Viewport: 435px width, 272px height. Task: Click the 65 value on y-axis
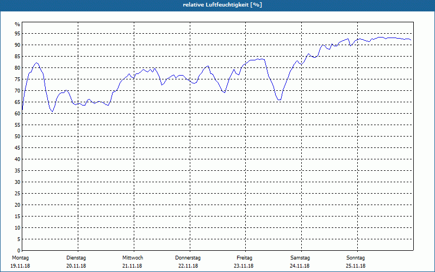tap(17, 102)
